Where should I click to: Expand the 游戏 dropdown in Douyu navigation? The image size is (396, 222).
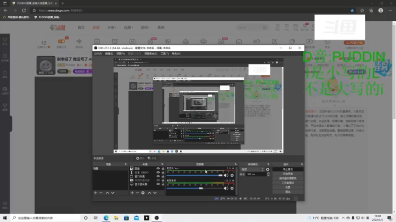pos(145,28)
